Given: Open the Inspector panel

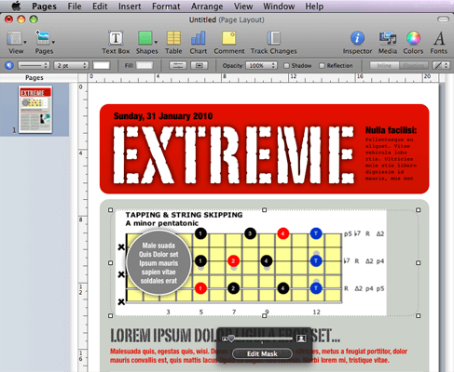Looking at the screenshot, I should (357, 42).
